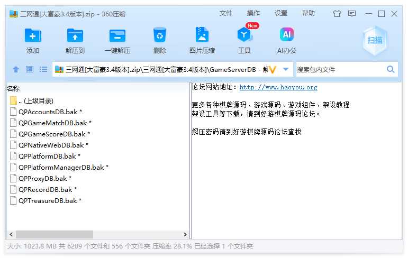The width and height of the screenshot is (408, 258).
Task: Go up one level with the up arrow
Action: 16,69
